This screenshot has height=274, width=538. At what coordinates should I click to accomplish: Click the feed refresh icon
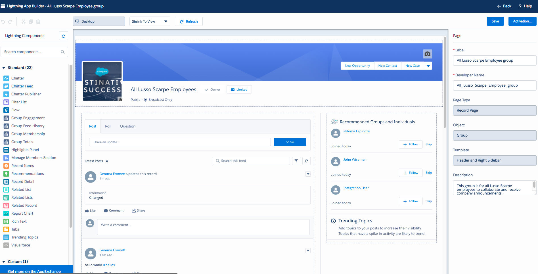click(x=306, y=161)
